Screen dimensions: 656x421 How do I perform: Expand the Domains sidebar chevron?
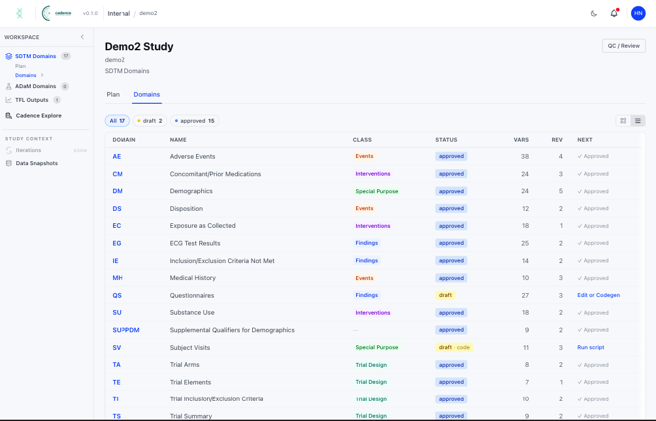point(42,75)
